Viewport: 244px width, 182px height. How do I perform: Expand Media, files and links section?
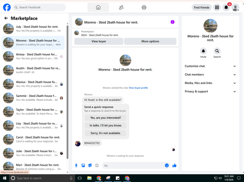pyautogui.click(x=210, y=83)
